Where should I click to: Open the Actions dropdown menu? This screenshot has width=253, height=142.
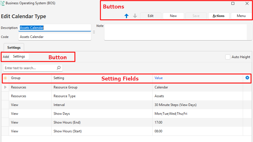218,16
